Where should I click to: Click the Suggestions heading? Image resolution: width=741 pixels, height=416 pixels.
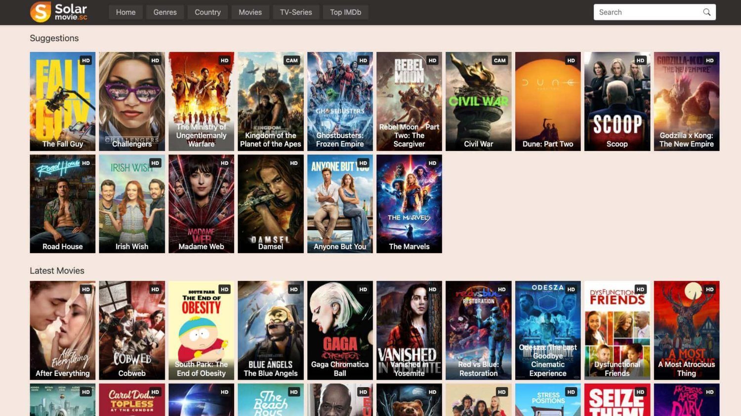[54, 38]
